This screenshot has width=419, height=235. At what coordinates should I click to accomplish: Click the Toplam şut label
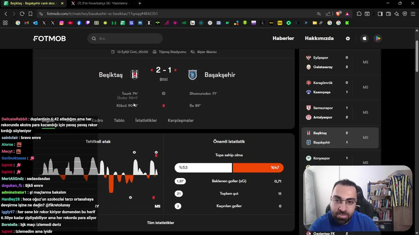coord(229,194)
